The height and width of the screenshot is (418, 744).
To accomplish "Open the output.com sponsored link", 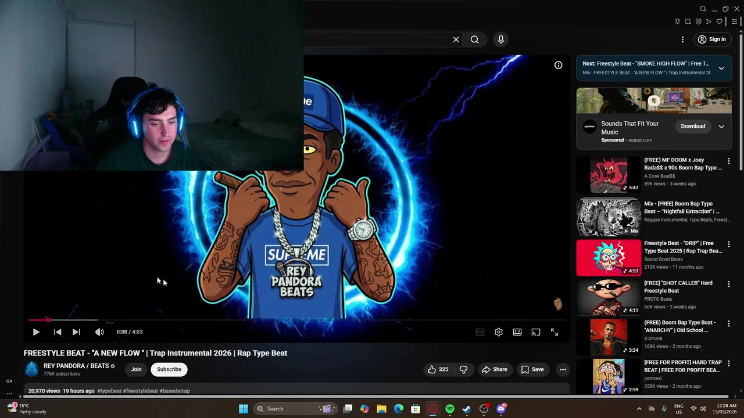I will (x=640, y=140).
